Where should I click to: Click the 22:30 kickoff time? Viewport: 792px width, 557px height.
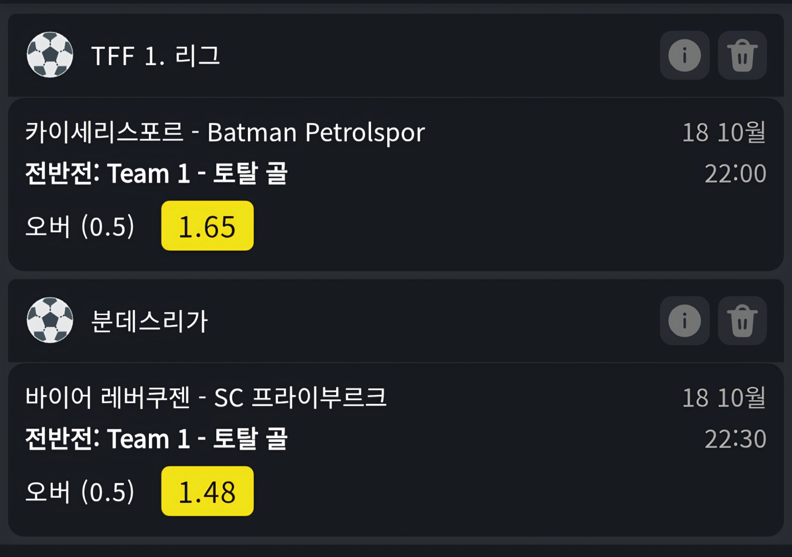(735, 439)
